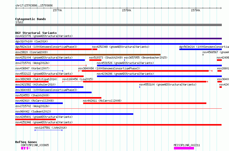
Task: Click the CDRT15P2 gene glyph
Action: coord(25,148)
